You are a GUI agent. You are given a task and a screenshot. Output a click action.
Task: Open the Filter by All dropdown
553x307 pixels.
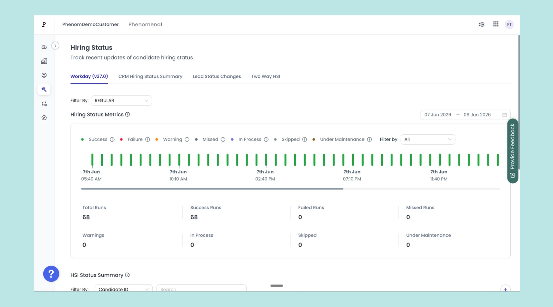click(428, 139)
